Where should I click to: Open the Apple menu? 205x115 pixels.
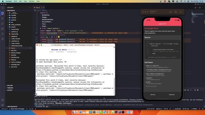click(x=3, y=1)
